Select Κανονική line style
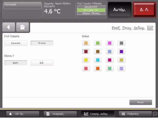Image resolution: width=158 pixels, height=118 pixels. [x=16, y=43]
